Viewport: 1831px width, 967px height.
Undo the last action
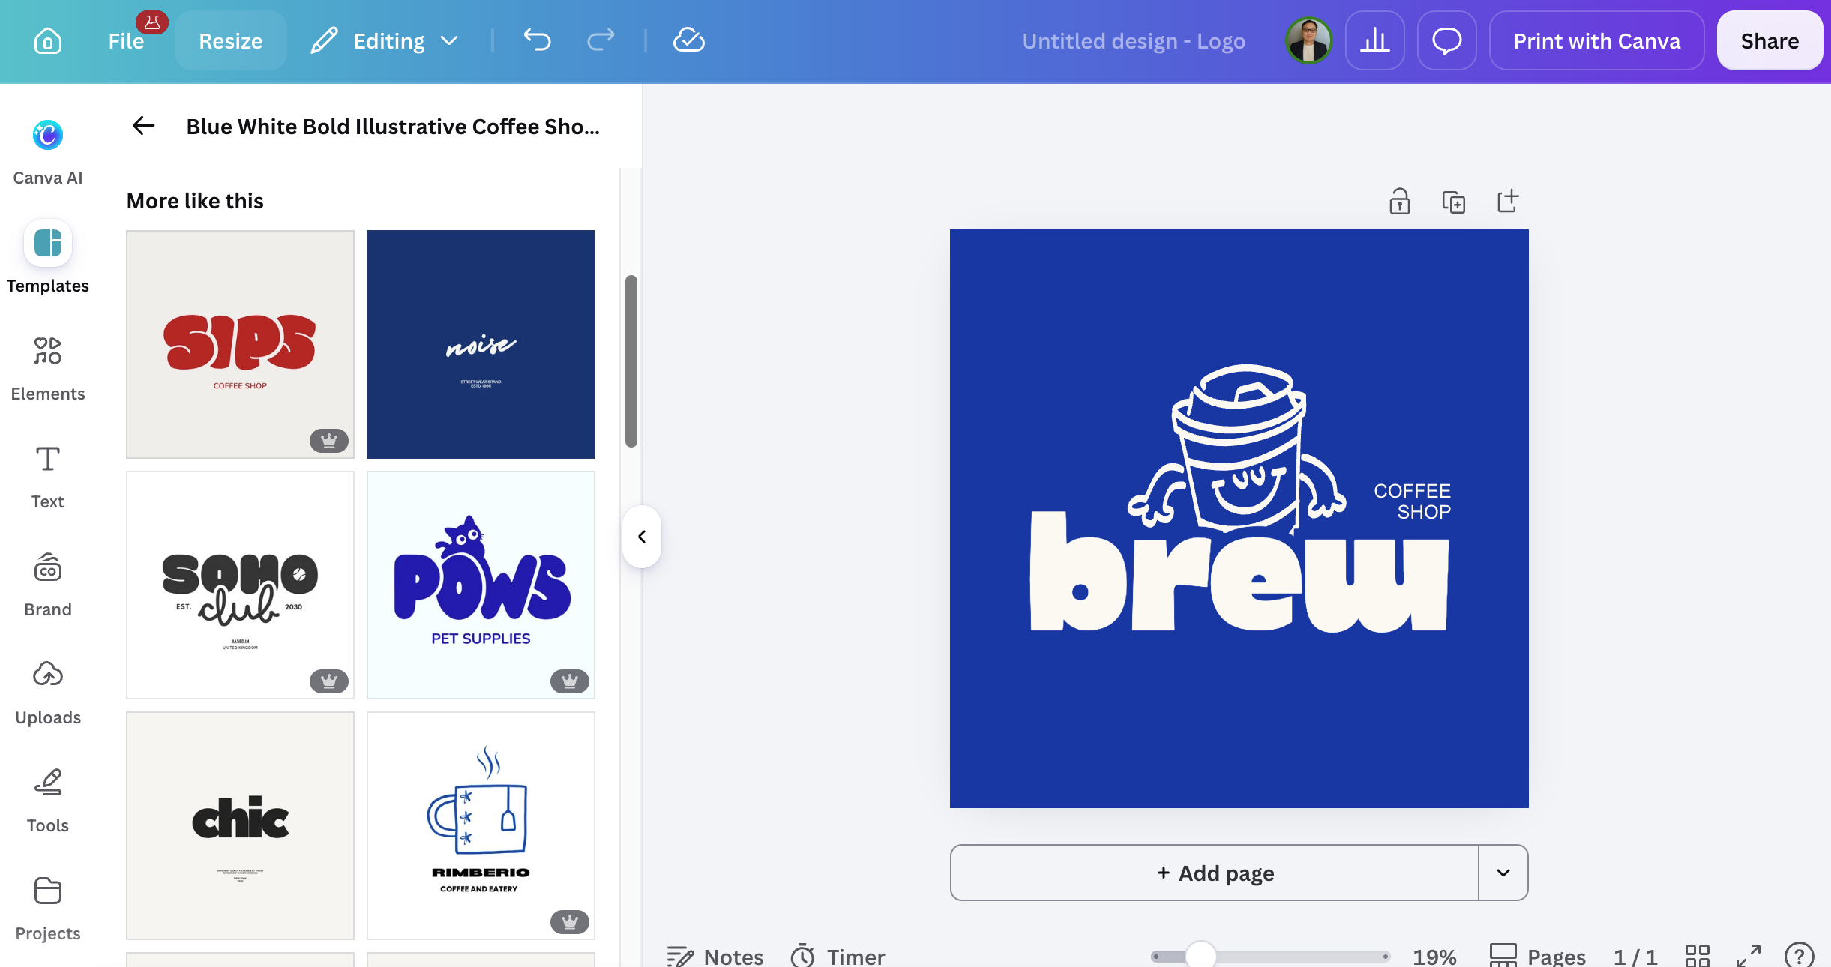tap(537, 40)
